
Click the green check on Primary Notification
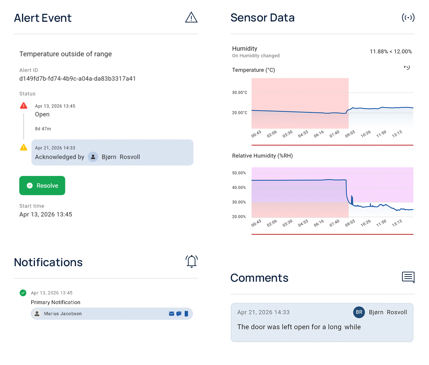[x=23, y=293]
